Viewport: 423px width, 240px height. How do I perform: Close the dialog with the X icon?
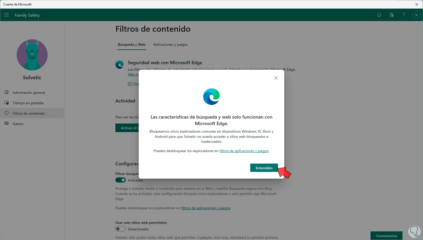pyautogui.click(x=276, y=78)
